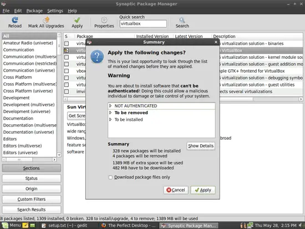
Task: Click package list scroll left arrow
Action: pos(65,99)
